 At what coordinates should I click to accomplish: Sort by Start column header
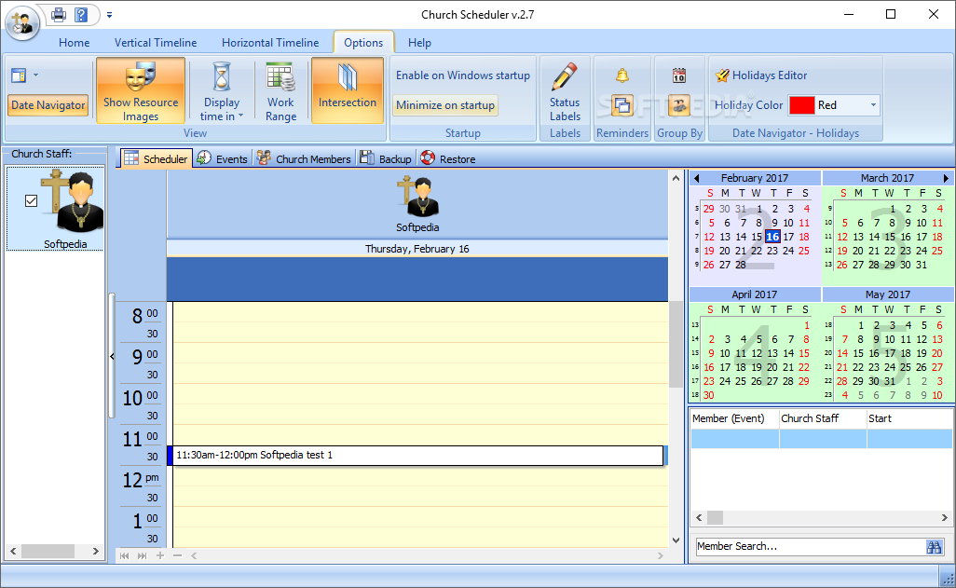coord(909,418)
